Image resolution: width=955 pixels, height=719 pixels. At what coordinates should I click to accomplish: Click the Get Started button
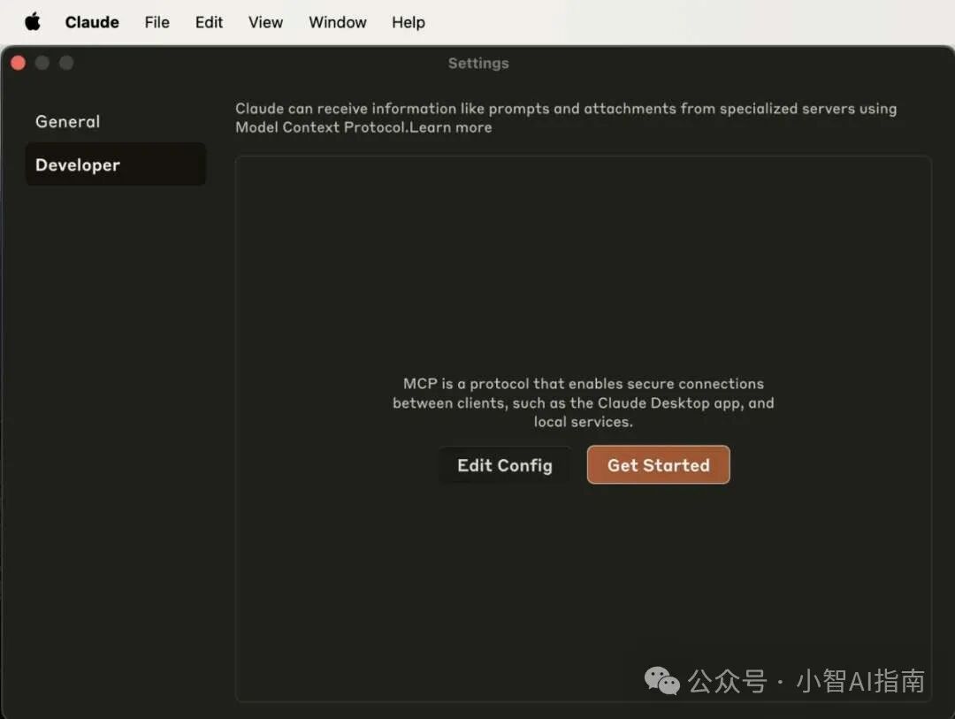pos(659,465)
